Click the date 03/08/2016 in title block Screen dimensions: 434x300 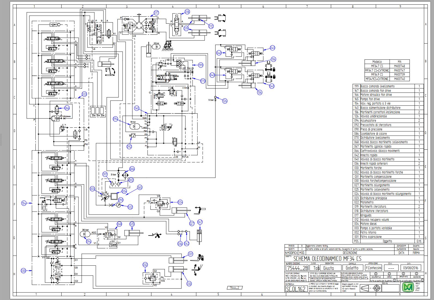(x=412, y=268)
